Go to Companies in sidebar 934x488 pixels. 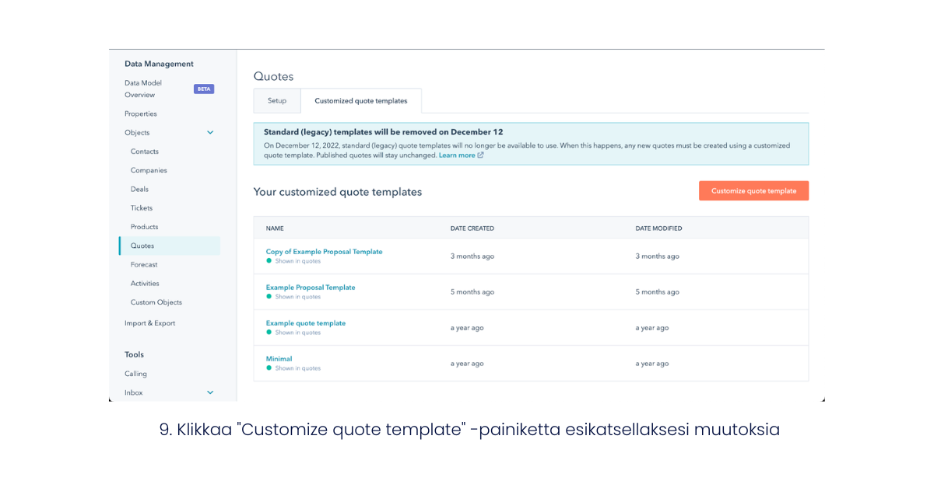(x=149, y=170)
